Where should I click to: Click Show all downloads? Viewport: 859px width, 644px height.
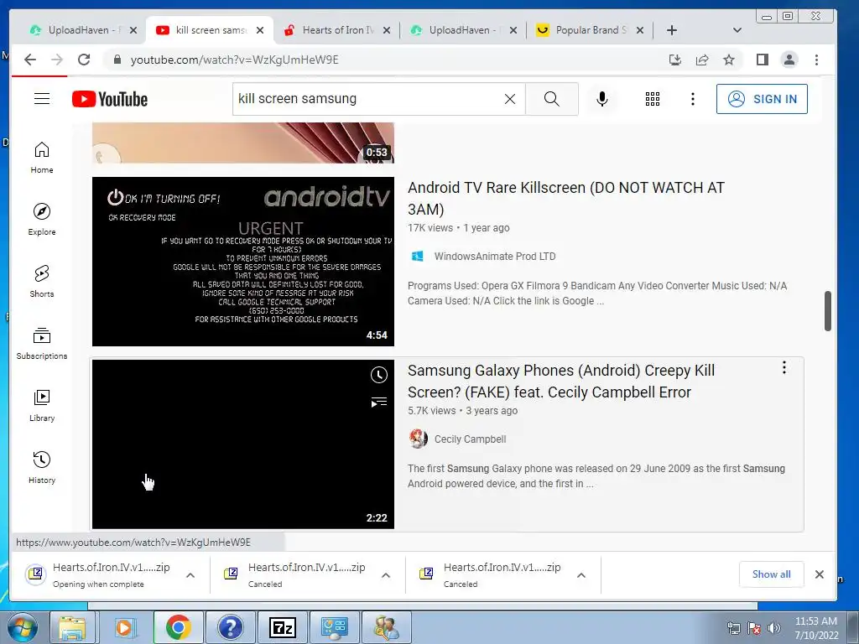771,574
